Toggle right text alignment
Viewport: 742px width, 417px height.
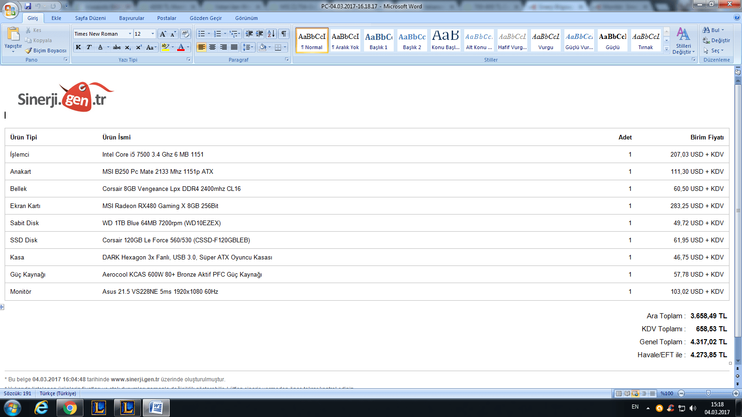[224, 47]
